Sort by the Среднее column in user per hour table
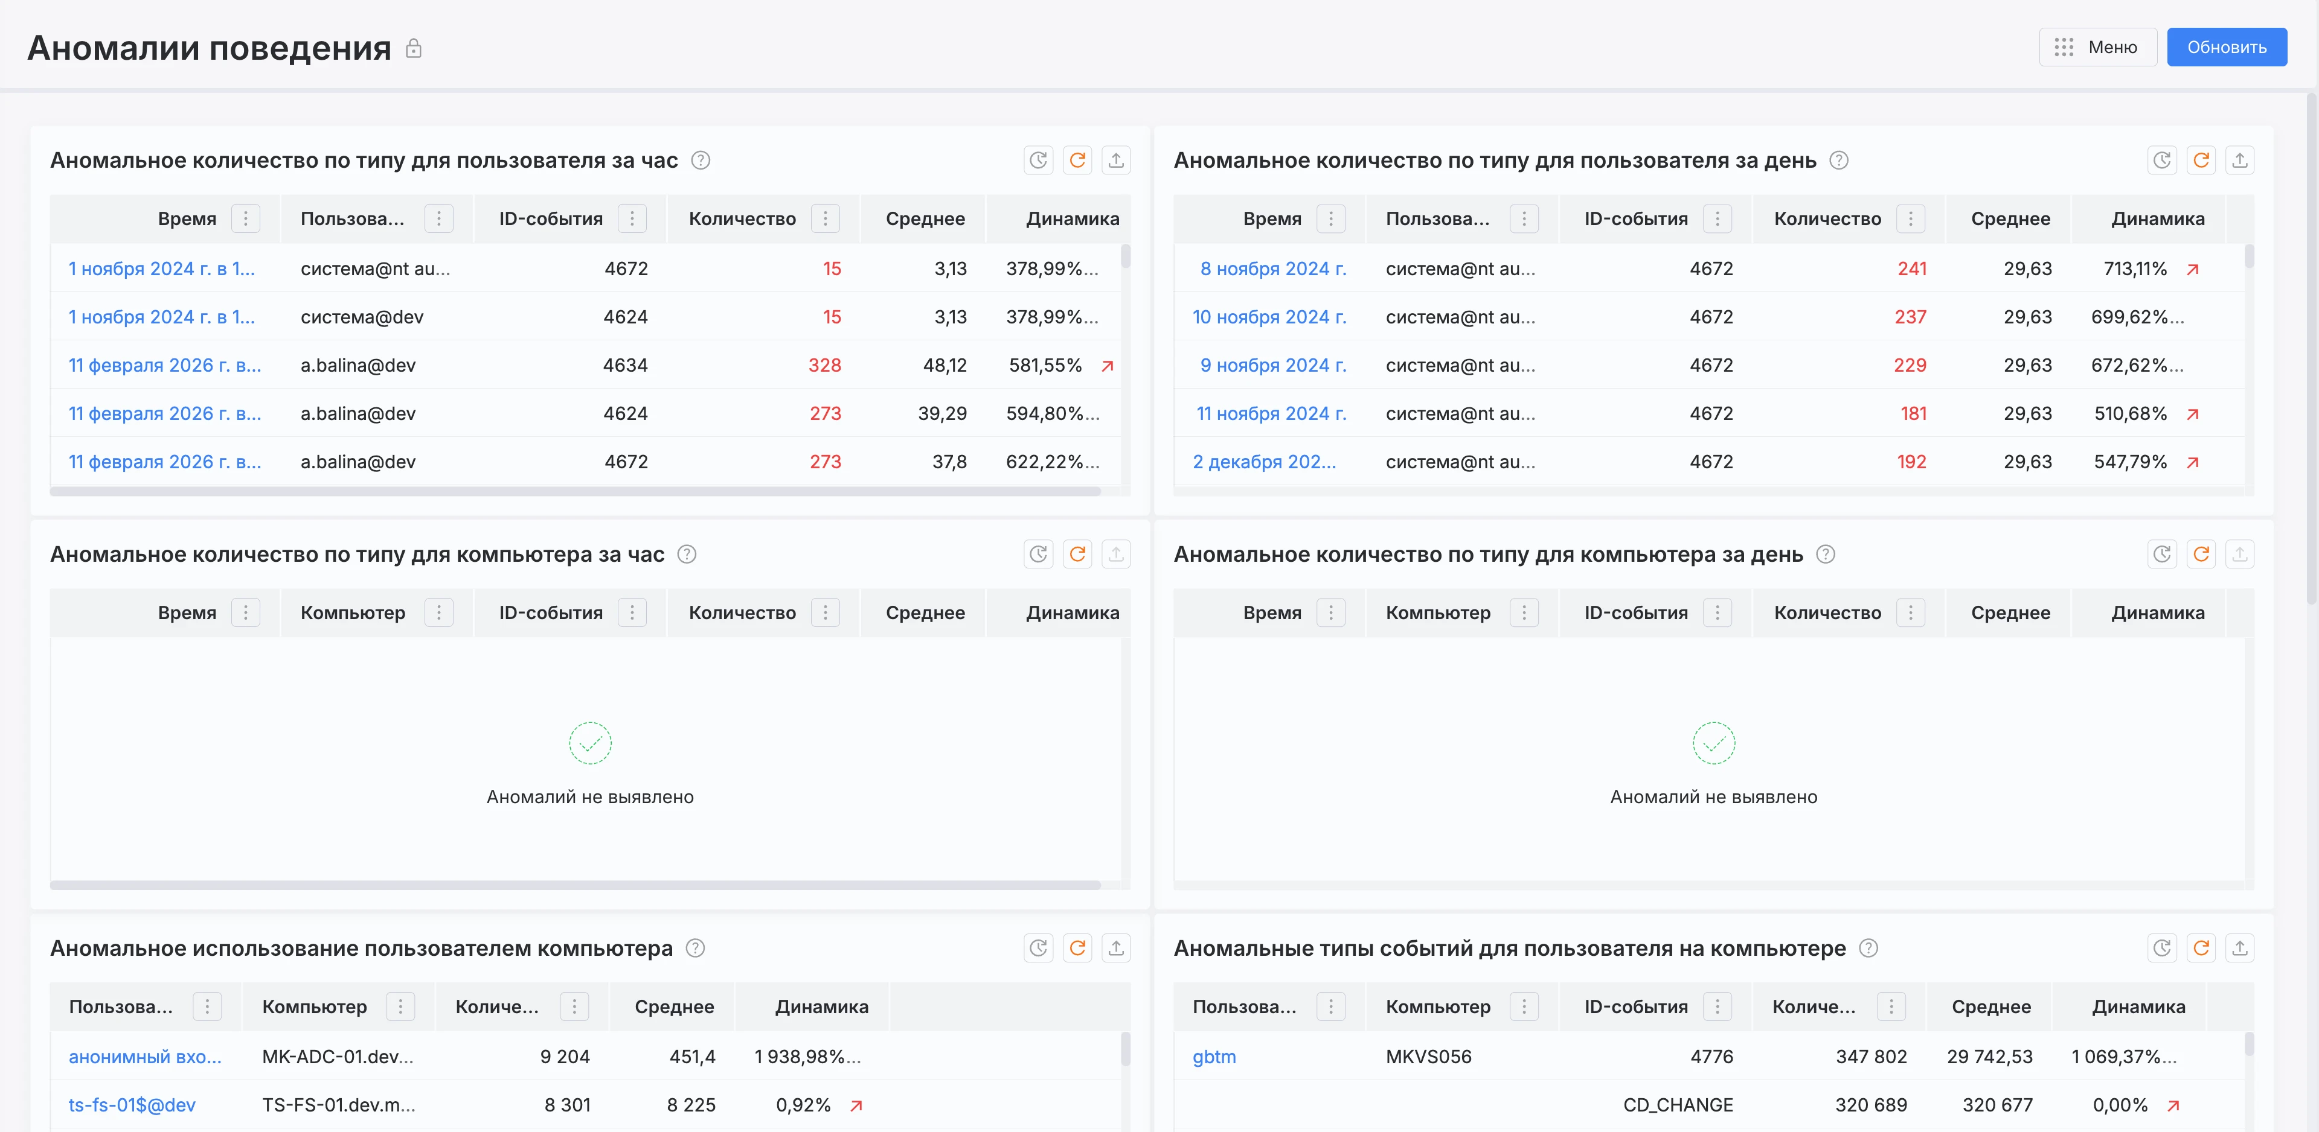 tap(925, 218)
